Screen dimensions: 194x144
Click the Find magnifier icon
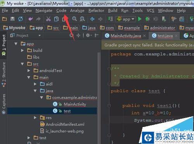[74, 19]
